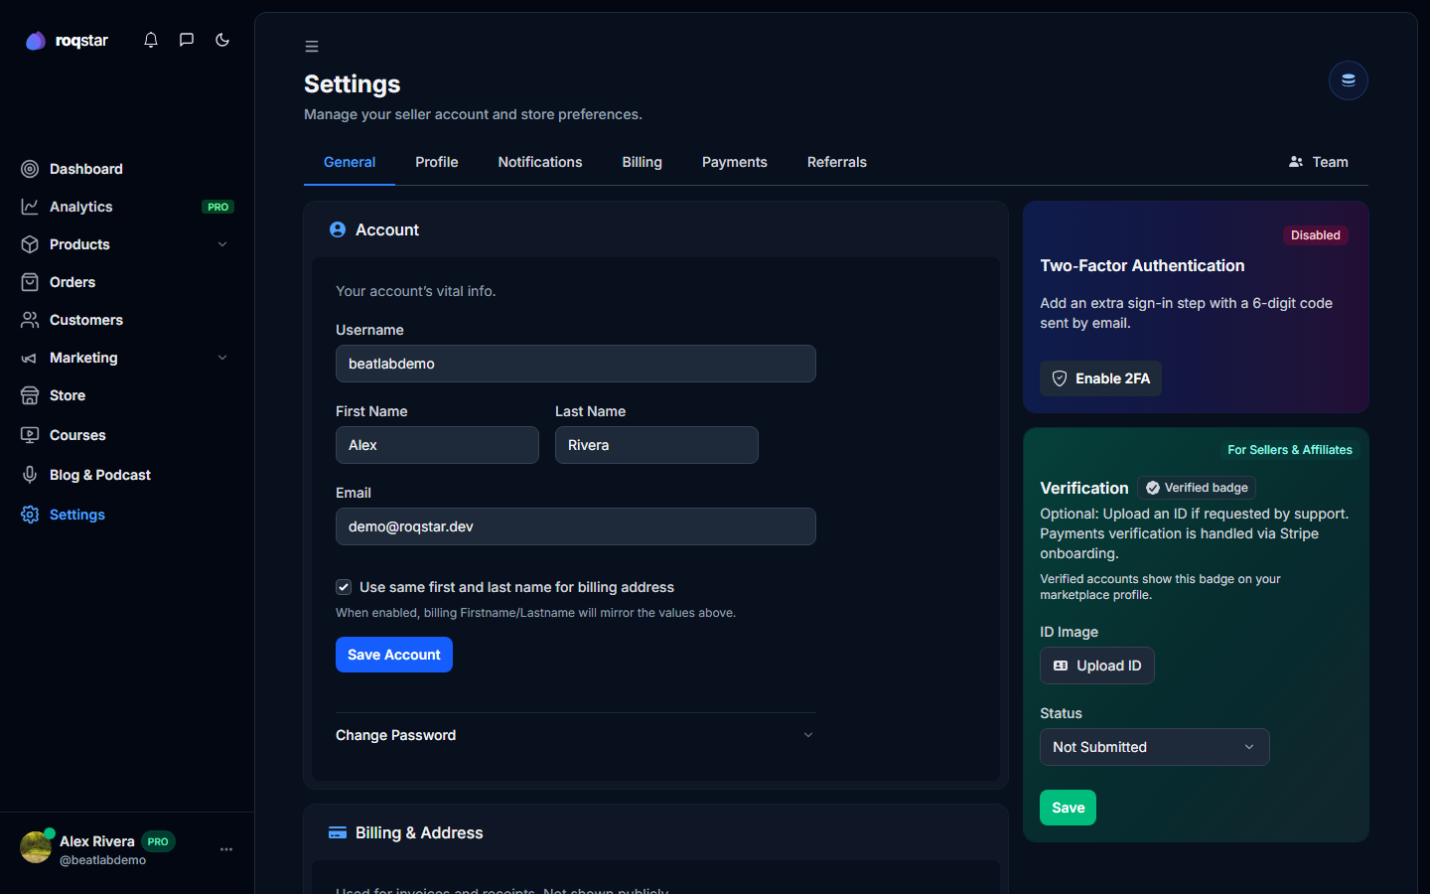Click the Settings gear icon
This screenshot has width=1430, height=894.
point(30,515)
